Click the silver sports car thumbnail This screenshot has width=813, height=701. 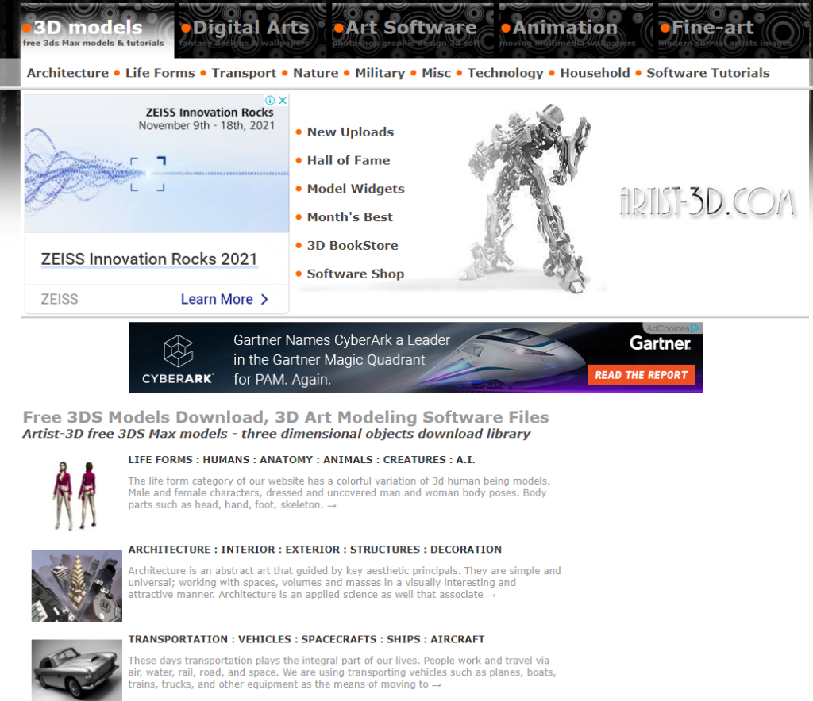[x=77, y=670]
